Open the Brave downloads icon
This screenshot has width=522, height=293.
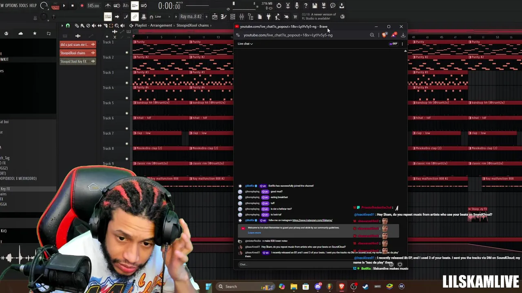point(403,35)
